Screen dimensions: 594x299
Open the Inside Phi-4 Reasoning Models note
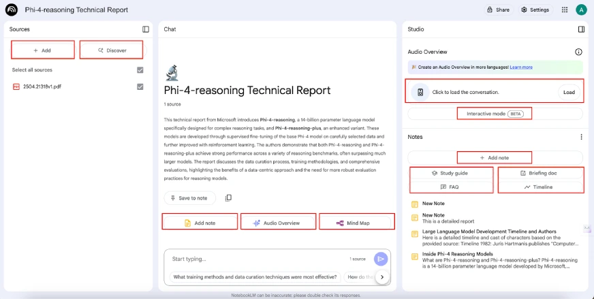456,254
